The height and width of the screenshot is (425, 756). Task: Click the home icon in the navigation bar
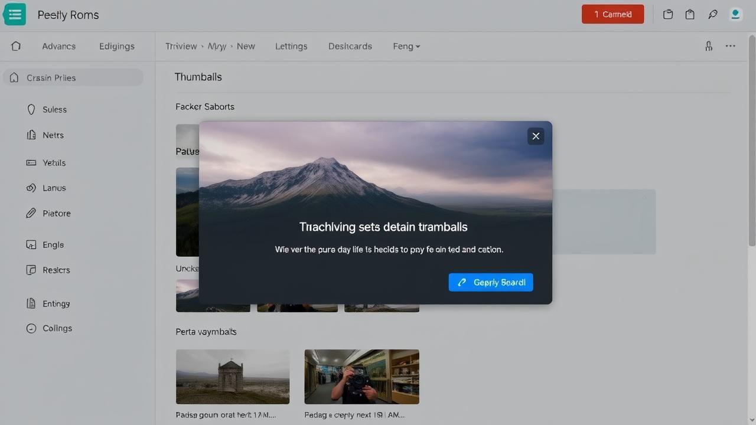(x=16, y=46)
